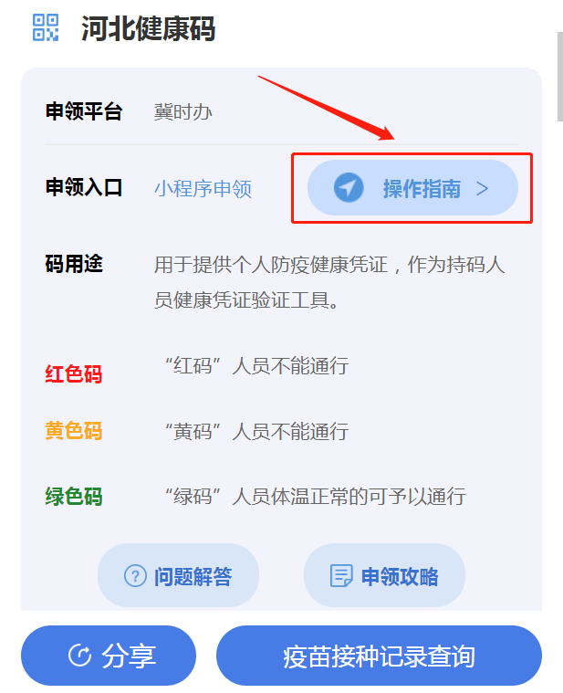Select the 分享 button text
This screenshot has height=693, width=563.
tap(129, 656)
